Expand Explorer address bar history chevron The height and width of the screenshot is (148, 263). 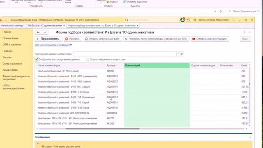click(215, 12)
